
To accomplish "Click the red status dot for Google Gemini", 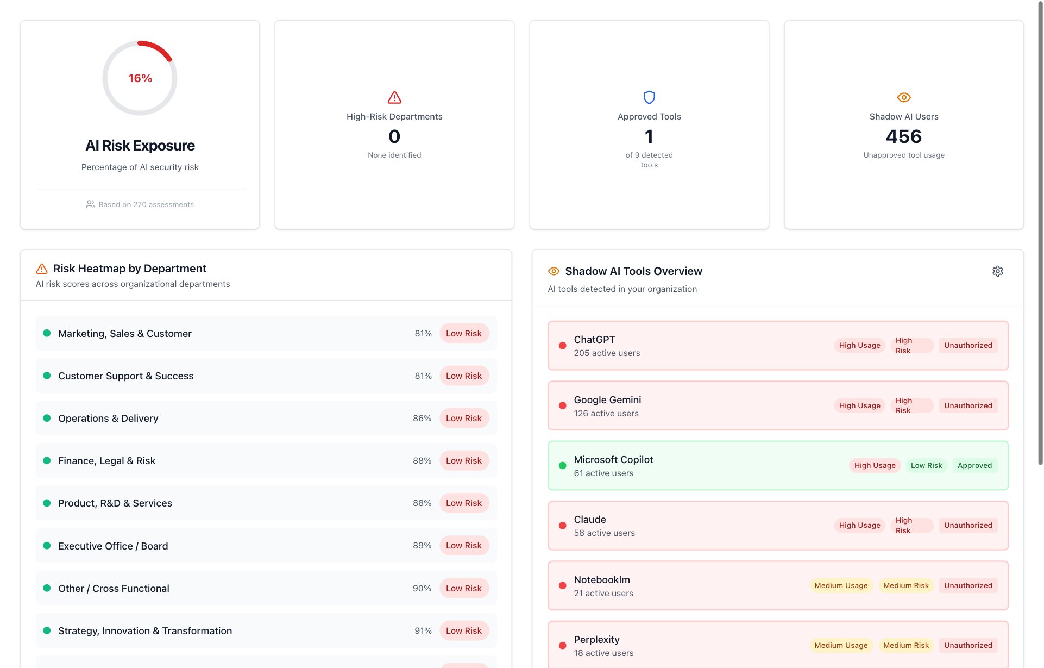I will click(562, 405).
